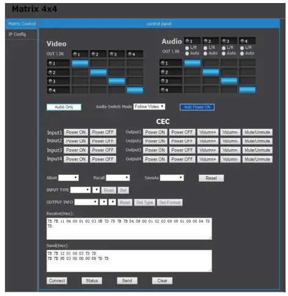Choose Auto for Audio input 2
This screenshot has width=288, height=296.
click(x=205, y=54)
